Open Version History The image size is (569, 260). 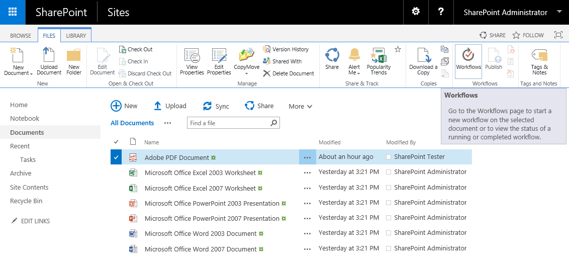[x=286, y=49]
